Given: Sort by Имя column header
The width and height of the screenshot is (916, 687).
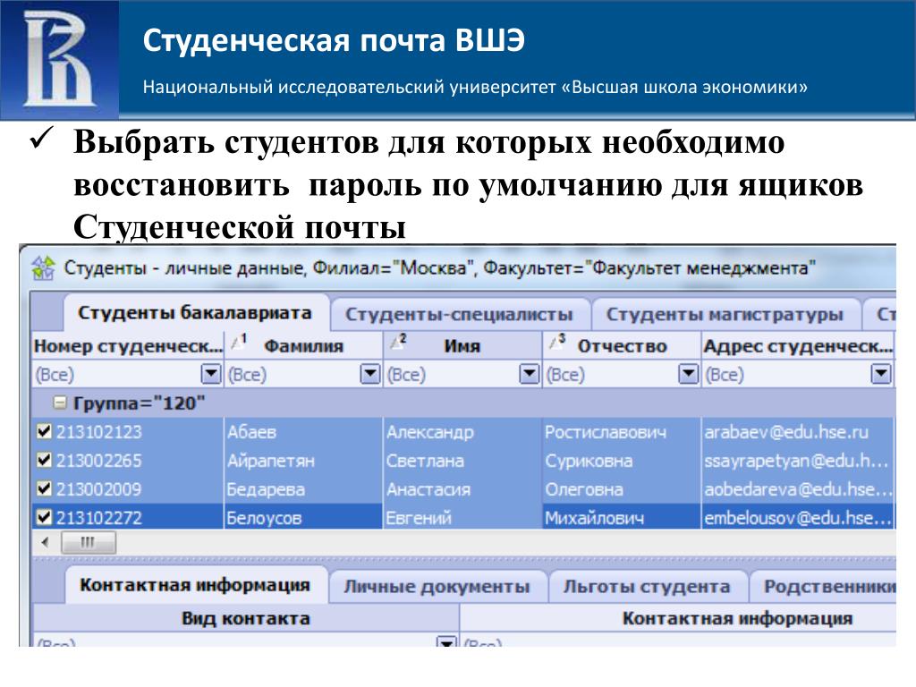Looking at the screenshot, I should [x=462, y=346].
